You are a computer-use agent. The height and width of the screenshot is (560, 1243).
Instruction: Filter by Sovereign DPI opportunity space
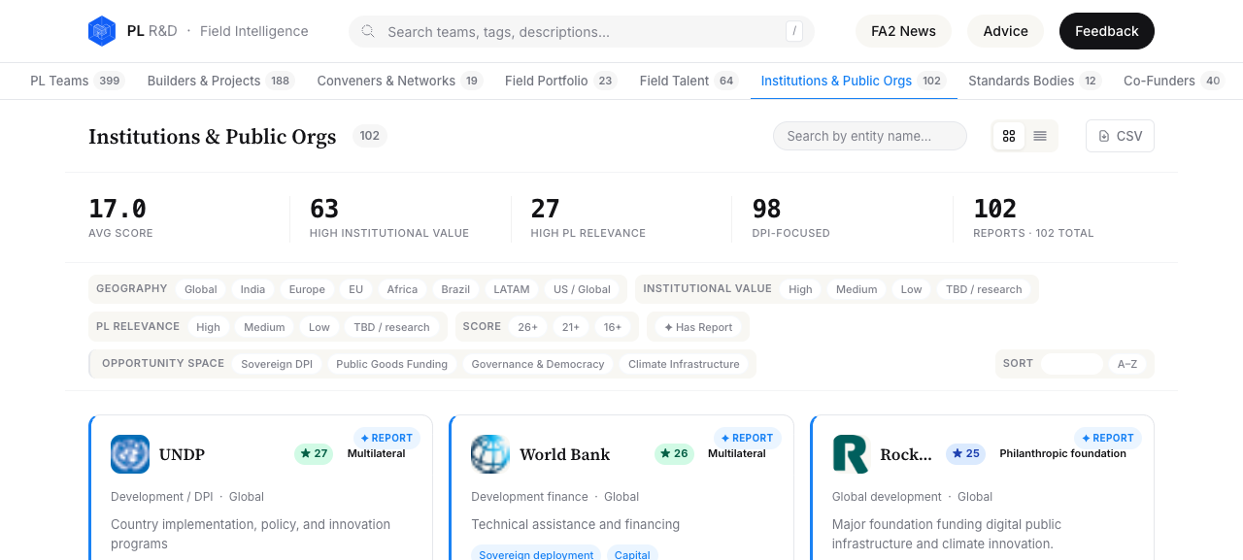(x=277, y=364)
